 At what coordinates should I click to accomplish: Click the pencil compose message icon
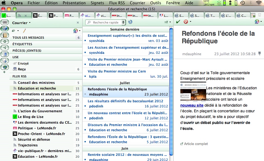tap(24, 31)
